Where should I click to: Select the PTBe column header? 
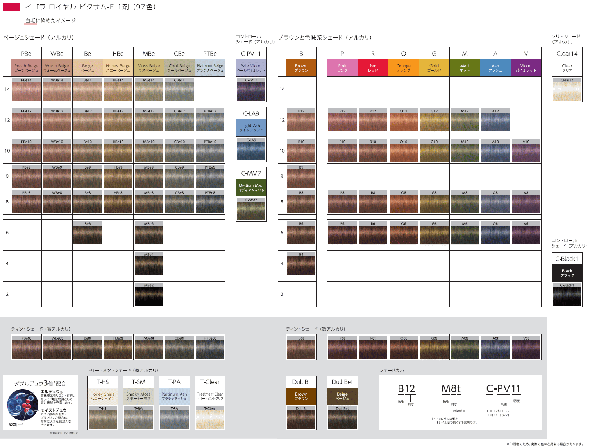click(x=210, y=54)
